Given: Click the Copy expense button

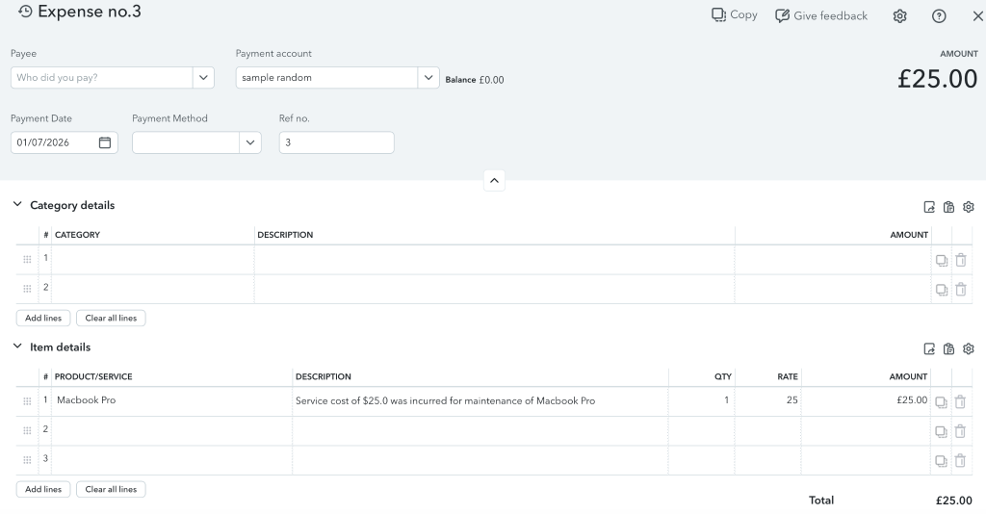Looking at the screenshot, I should click(x=734, y=14).
